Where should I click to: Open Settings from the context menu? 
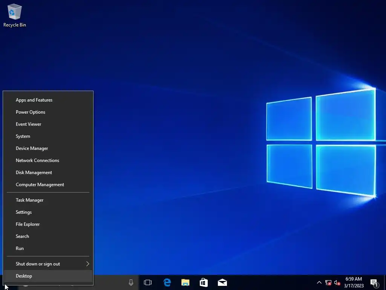pyautogui.click(x=48, y=212)
